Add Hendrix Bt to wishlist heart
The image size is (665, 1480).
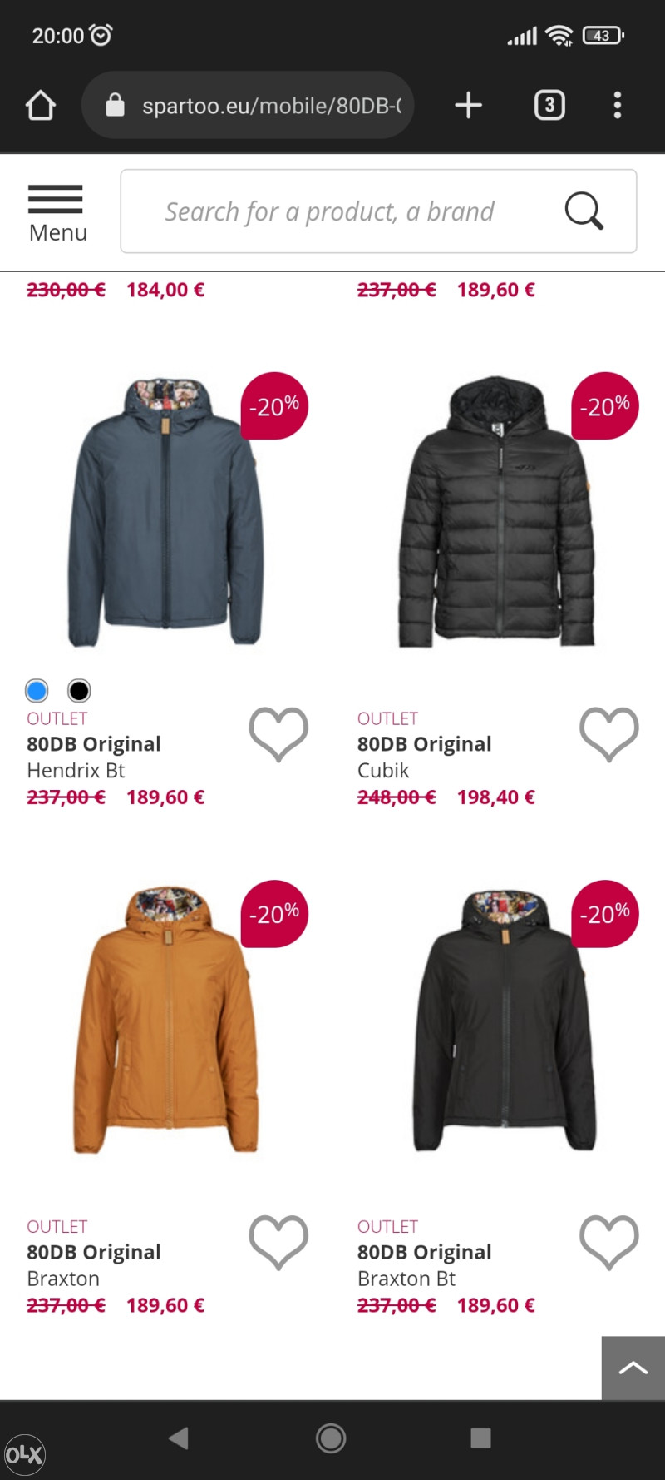[278, 734]
